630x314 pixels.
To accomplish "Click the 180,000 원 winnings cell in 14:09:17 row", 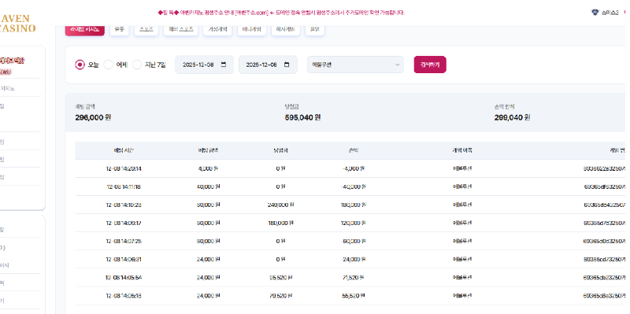I will pos(281,223).
